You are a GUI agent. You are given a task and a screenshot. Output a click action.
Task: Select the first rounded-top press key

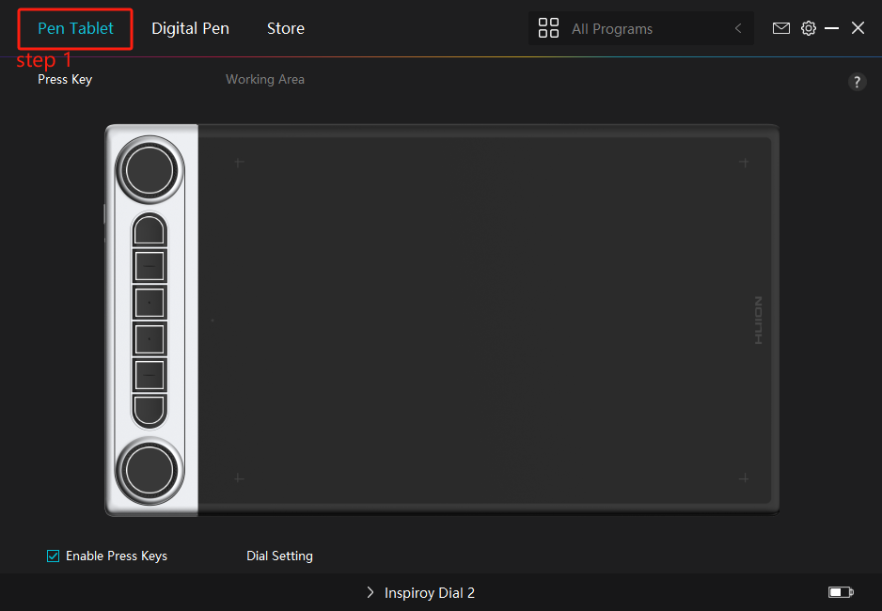150,230
